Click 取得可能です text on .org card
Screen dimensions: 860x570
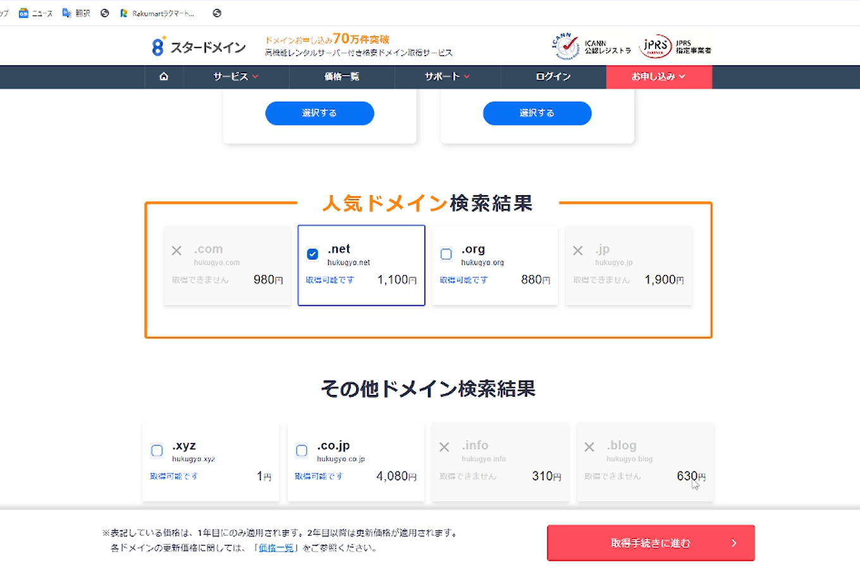tap(464, 280)
